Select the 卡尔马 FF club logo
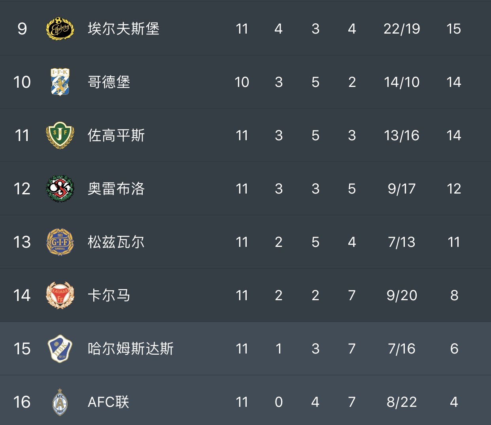This screenshot has height=425, width=491. pos(60,295)
